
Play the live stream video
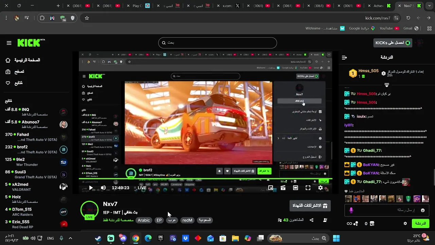click(91, 188)
